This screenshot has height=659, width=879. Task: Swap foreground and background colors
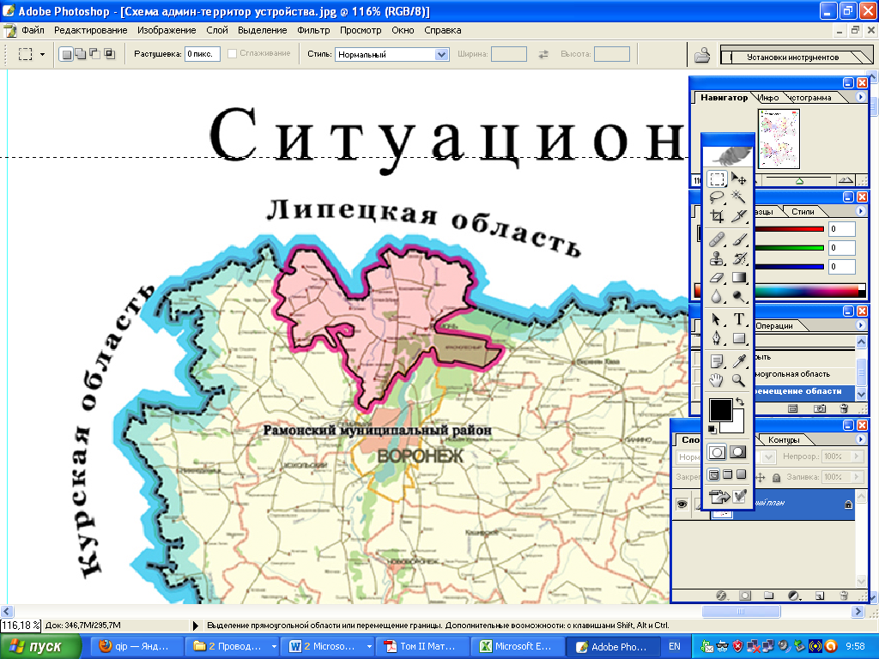point(740,402)
